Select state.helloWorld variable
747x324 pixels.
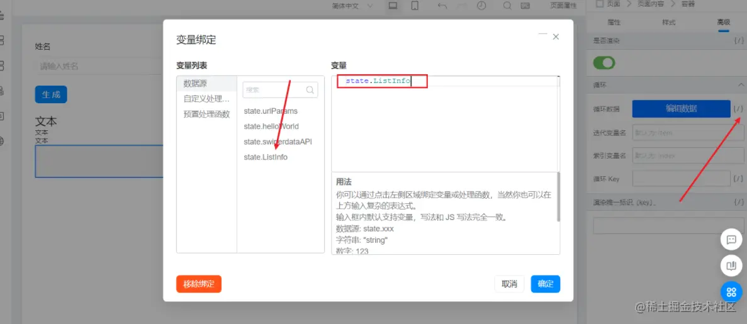[x=271, y=126]
